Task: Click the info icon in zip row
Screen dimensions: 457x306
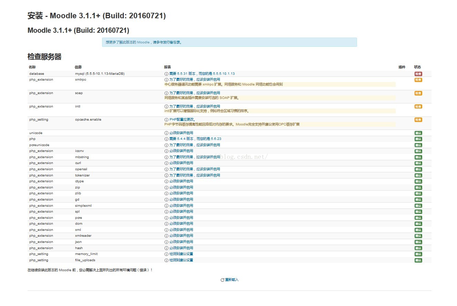Action: pos(166,187)
